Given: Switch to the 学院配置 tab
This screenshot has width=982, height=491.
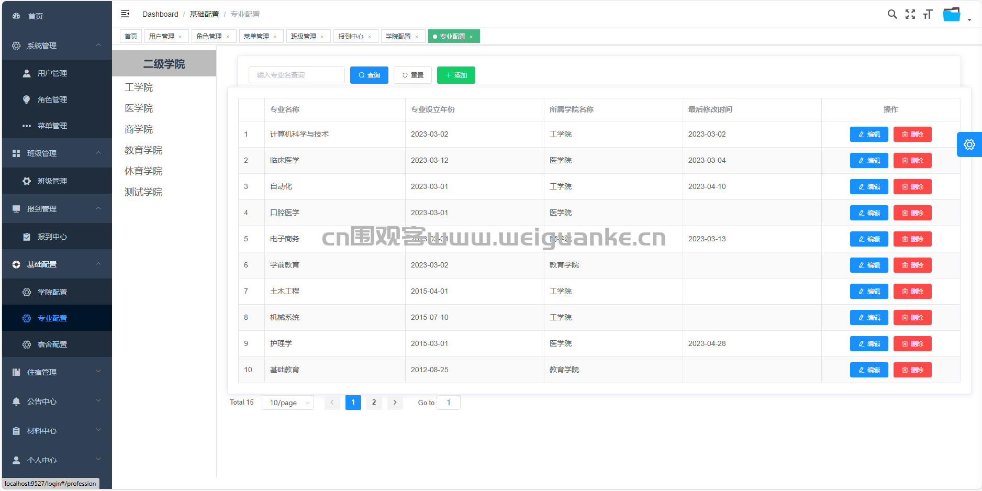Looking at the screenshot, I should pyautogui.click(x=403, y=36).
